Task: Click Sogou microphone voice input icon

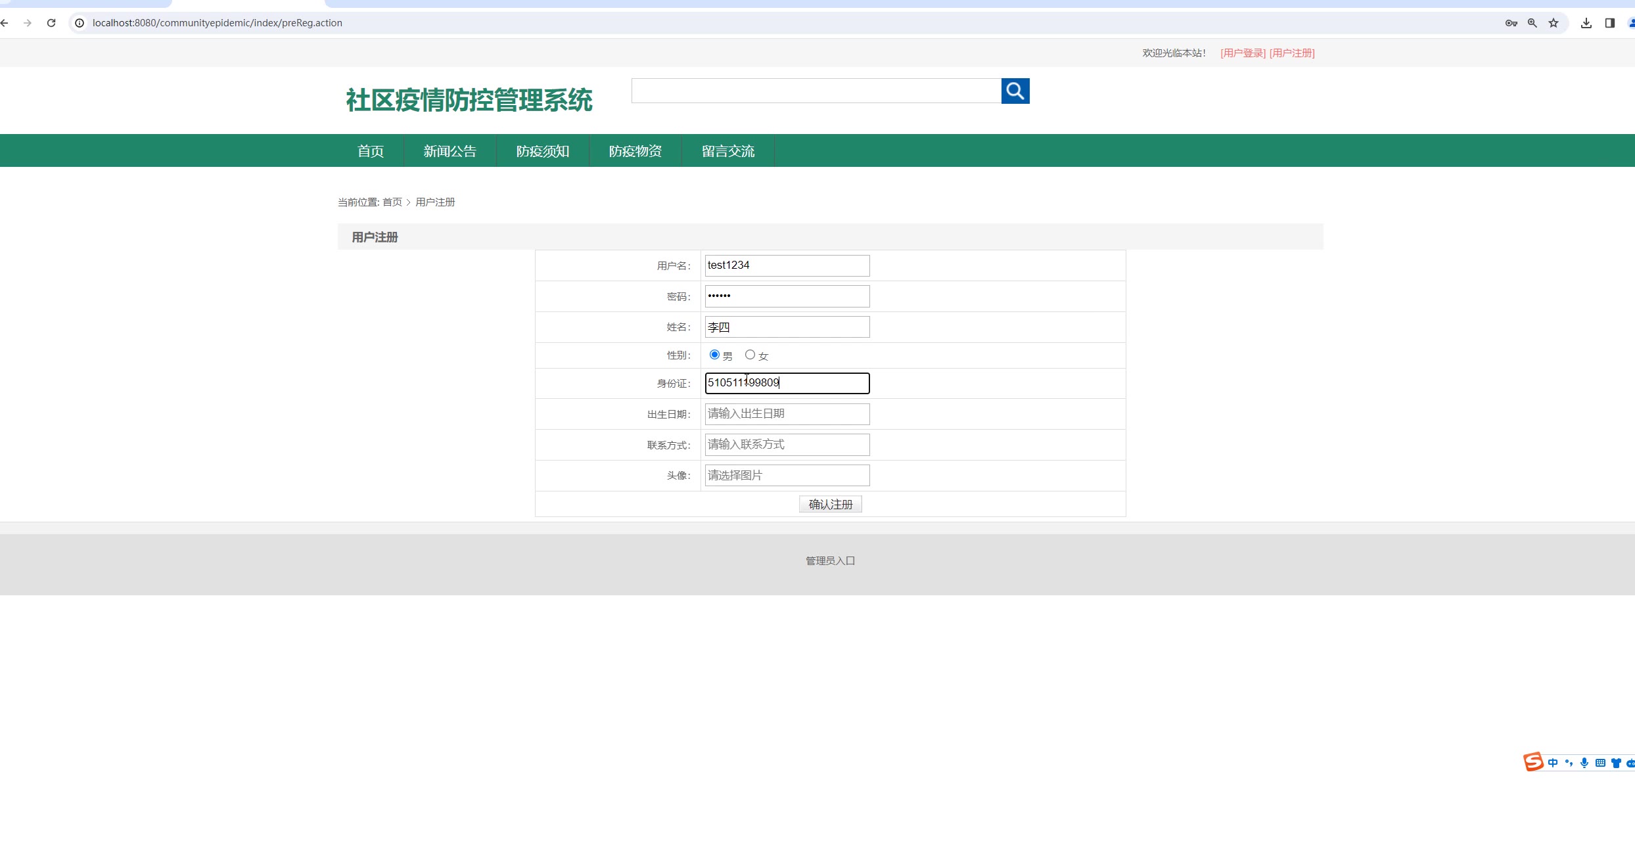Action: coord(1584,763)
